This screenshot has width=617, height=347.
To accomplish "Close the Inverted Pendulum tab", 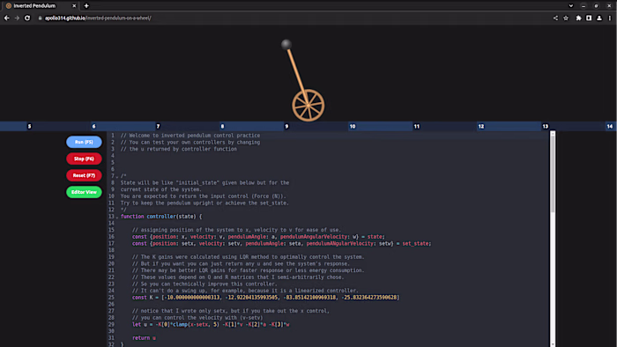I will [x=74, y=6].
